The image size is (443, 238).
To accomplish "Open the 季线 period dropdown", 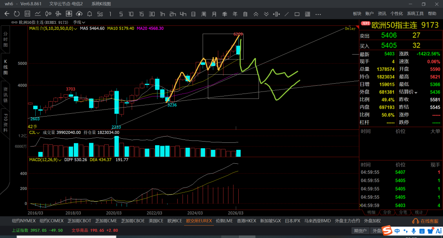I will [79, 22].
